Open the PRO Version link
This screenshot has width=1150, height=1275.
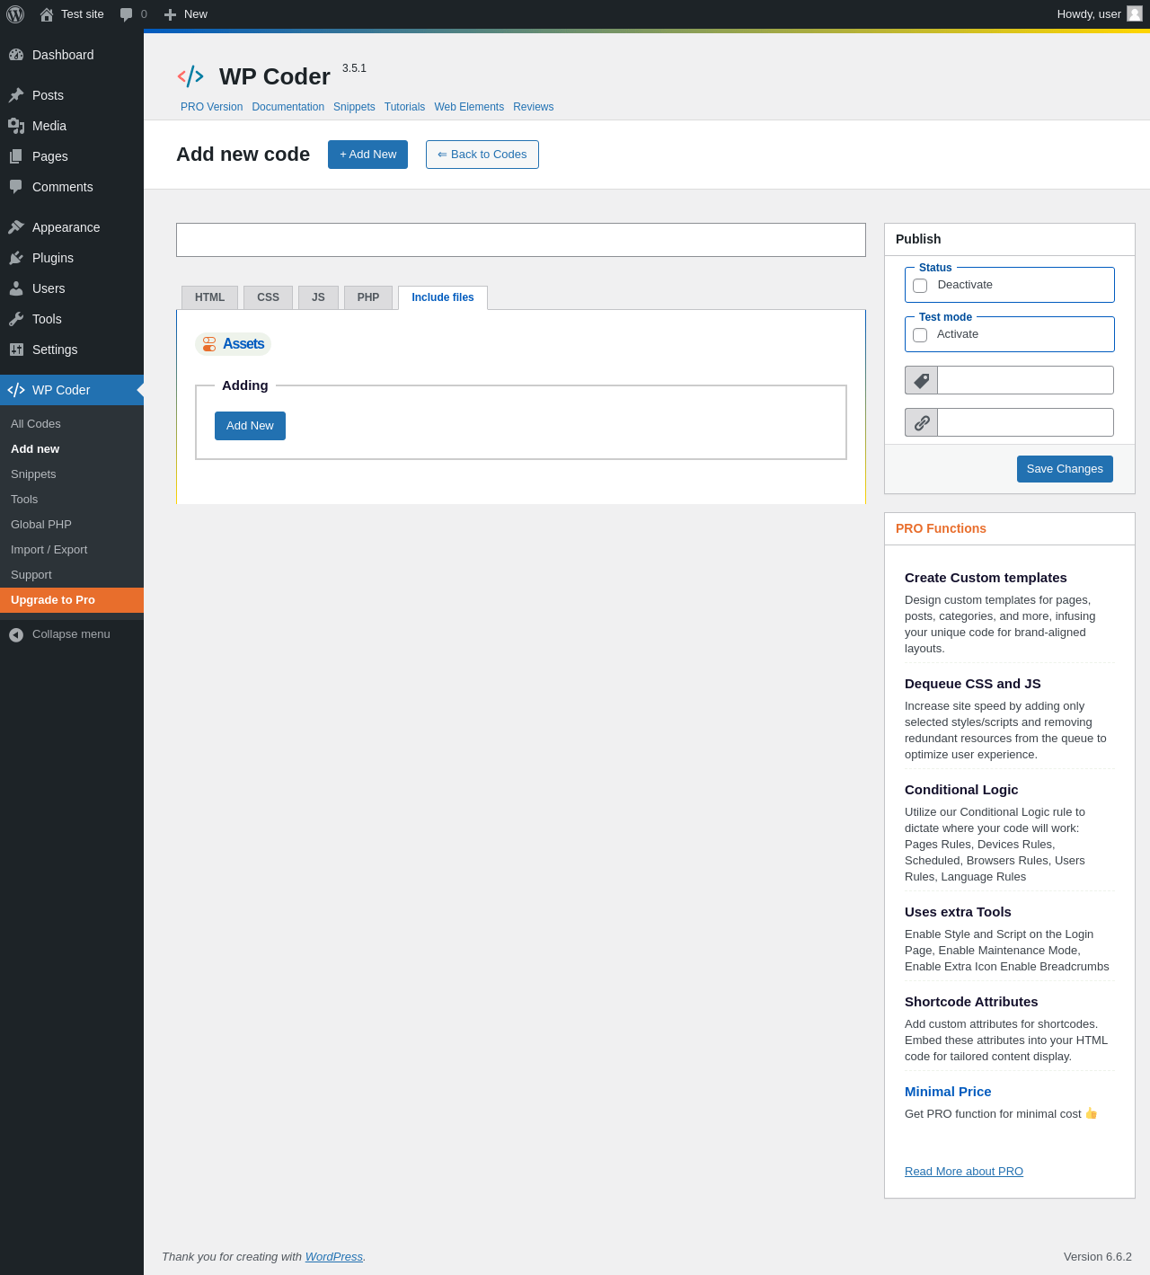point(211,107)
